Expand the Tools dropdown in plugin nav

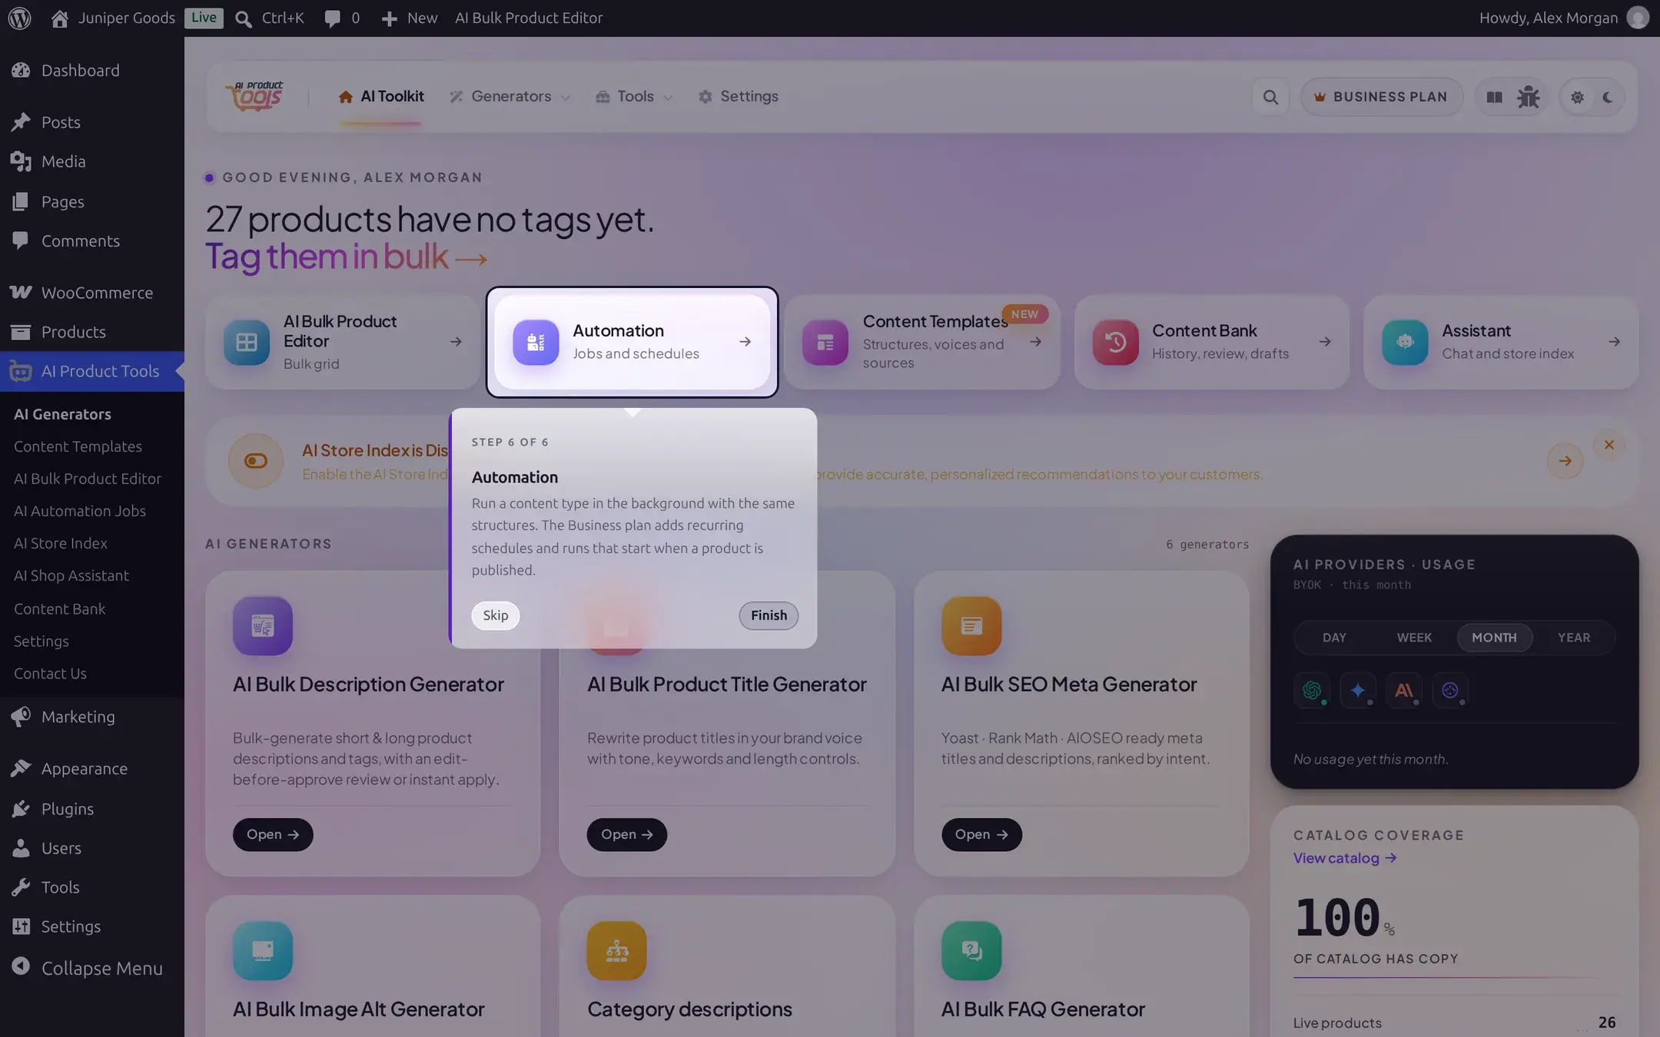click(x=634, y=97)
